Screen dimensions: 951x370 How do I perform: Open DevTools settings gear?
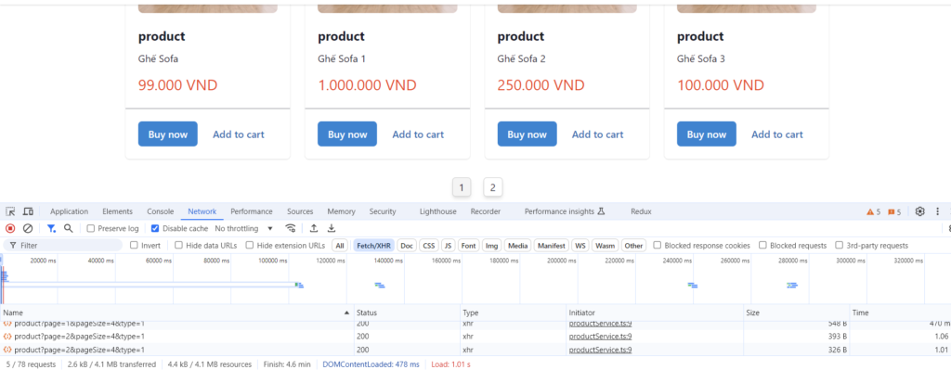[920, 211]
